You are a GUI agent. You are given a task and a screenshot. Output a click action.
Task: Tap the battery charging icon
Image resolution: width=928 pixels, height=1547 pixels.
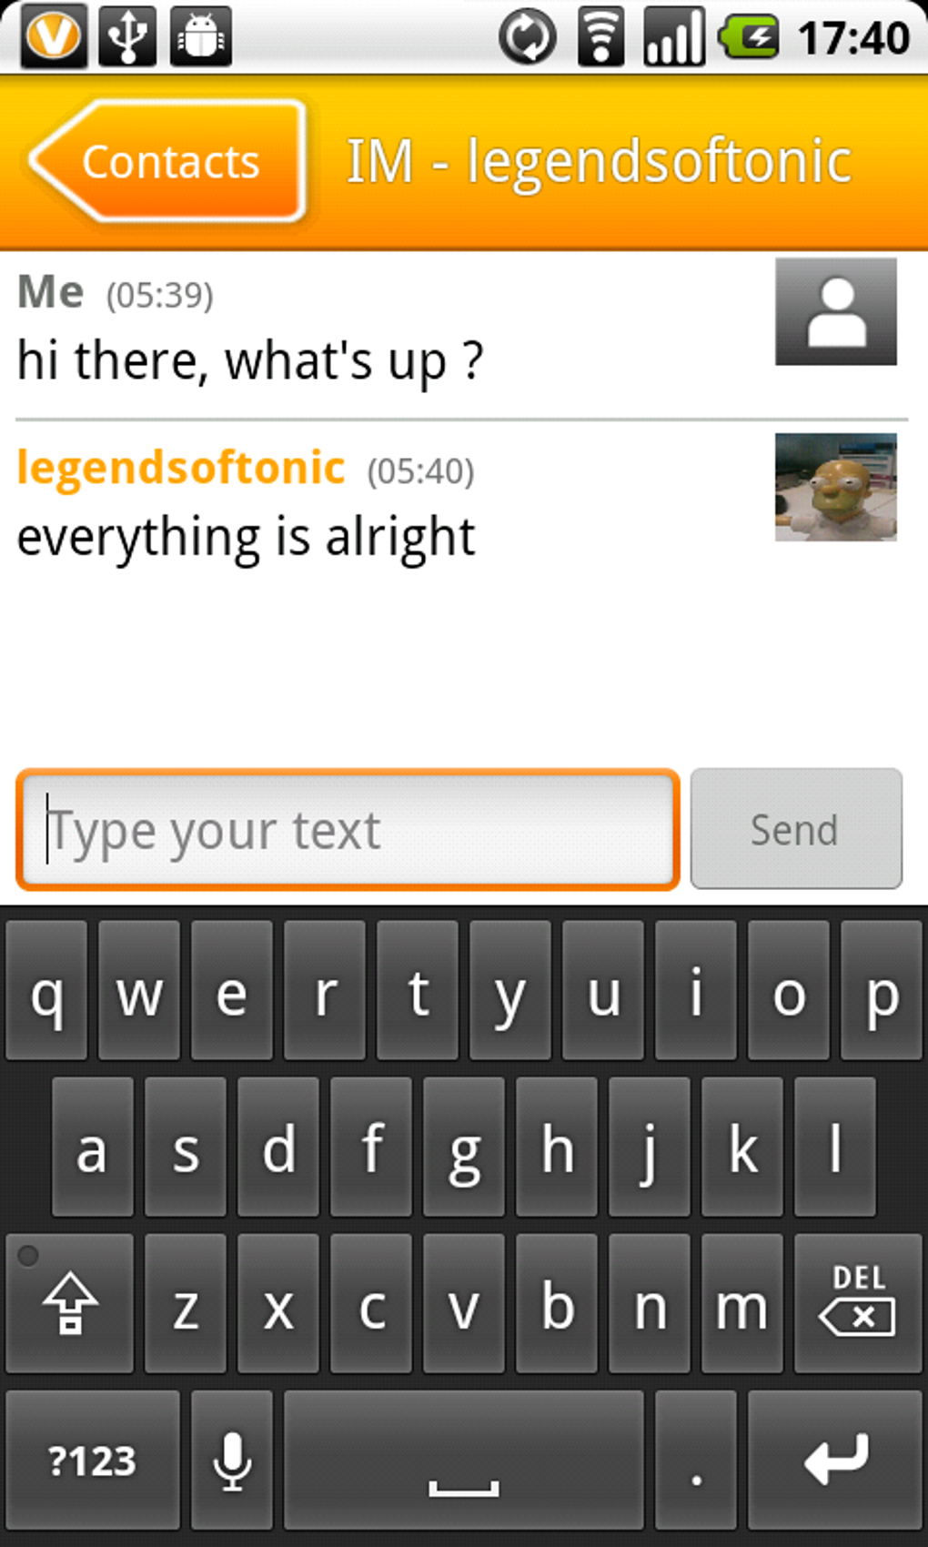pyautogui.click(x=748, y=38)
